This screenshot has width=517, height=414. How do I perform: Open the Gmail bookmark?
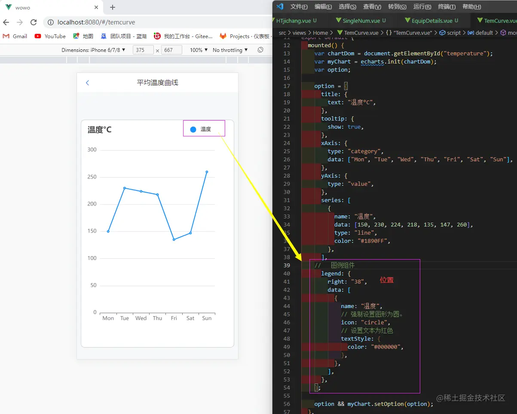(15, 36)
